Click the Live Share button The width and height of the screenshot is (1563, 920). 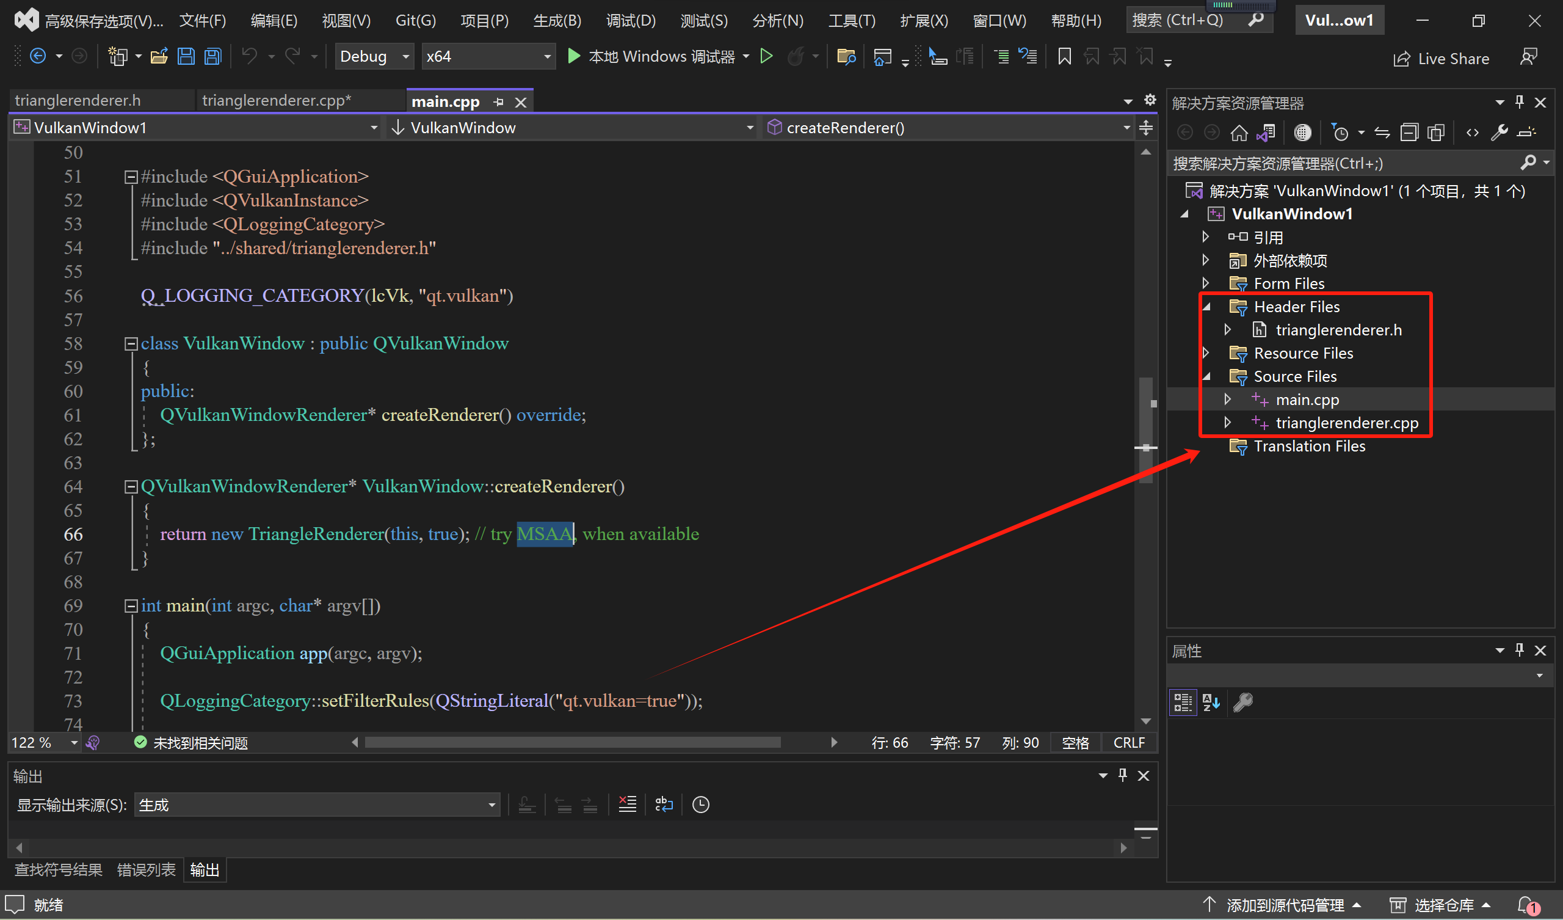click(1442, 59)
